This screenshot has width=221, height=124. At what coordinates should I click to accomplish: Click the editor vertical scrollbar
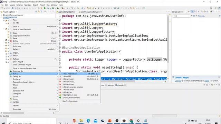168,39
